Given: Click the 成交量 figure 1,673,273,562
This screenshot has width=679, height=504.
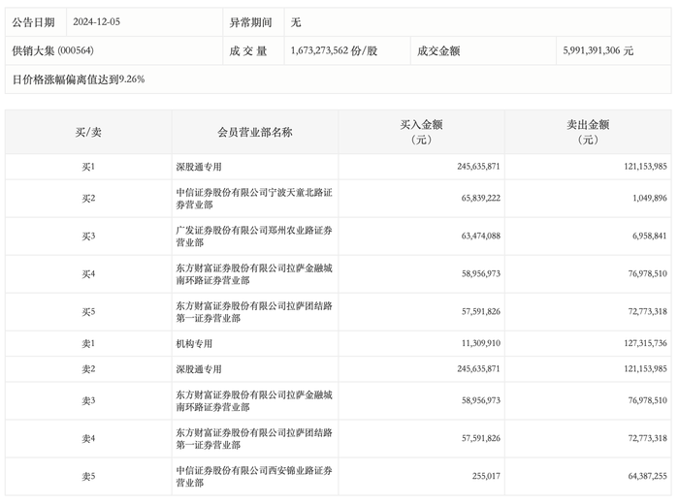Looking at the screenshot, I should pyautogui.click(x=336, y=50).
